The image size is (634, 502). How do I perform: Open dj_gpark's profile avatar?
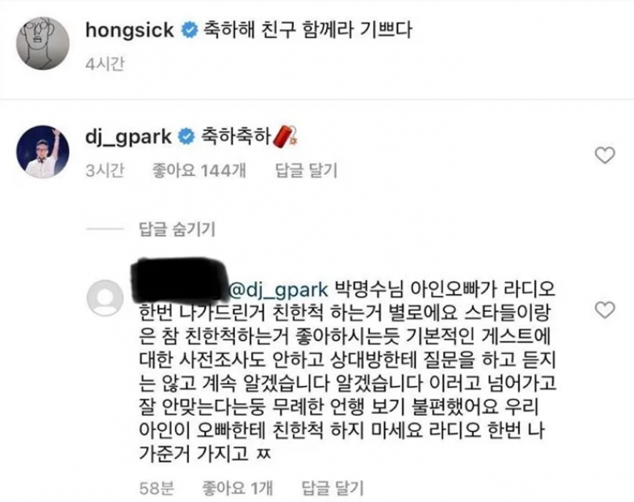pos(42,151)
